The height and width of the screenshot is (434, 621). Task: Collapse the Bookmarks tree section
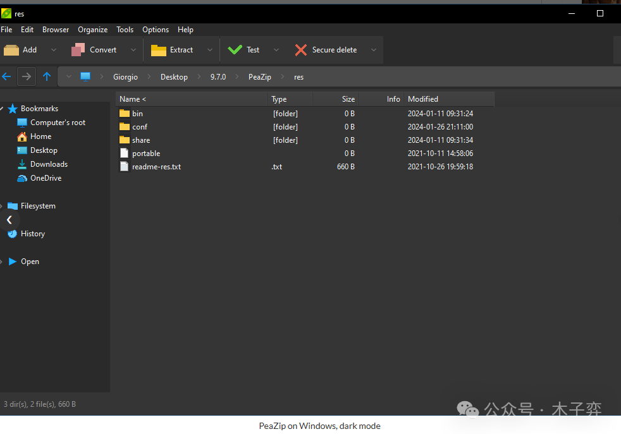pos(3,109)
